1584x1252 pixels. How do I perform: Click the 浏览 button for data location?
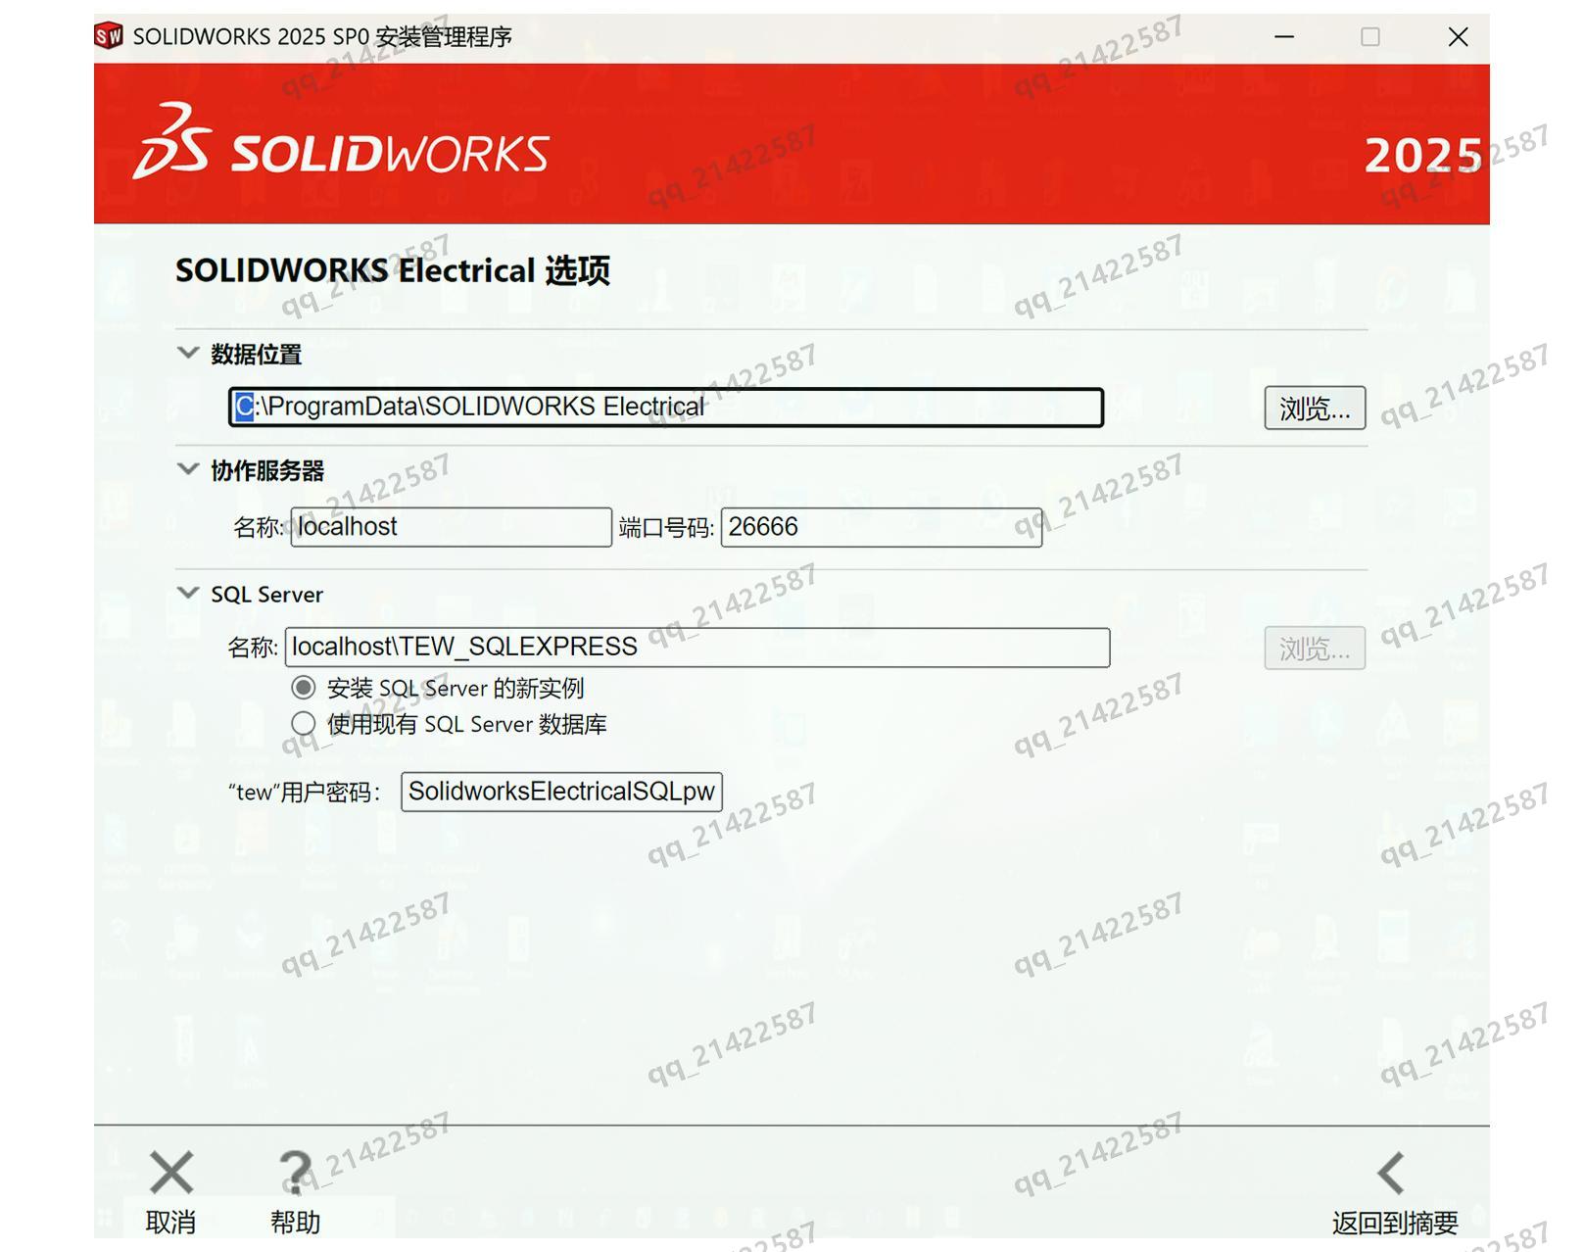[1315, 408]
